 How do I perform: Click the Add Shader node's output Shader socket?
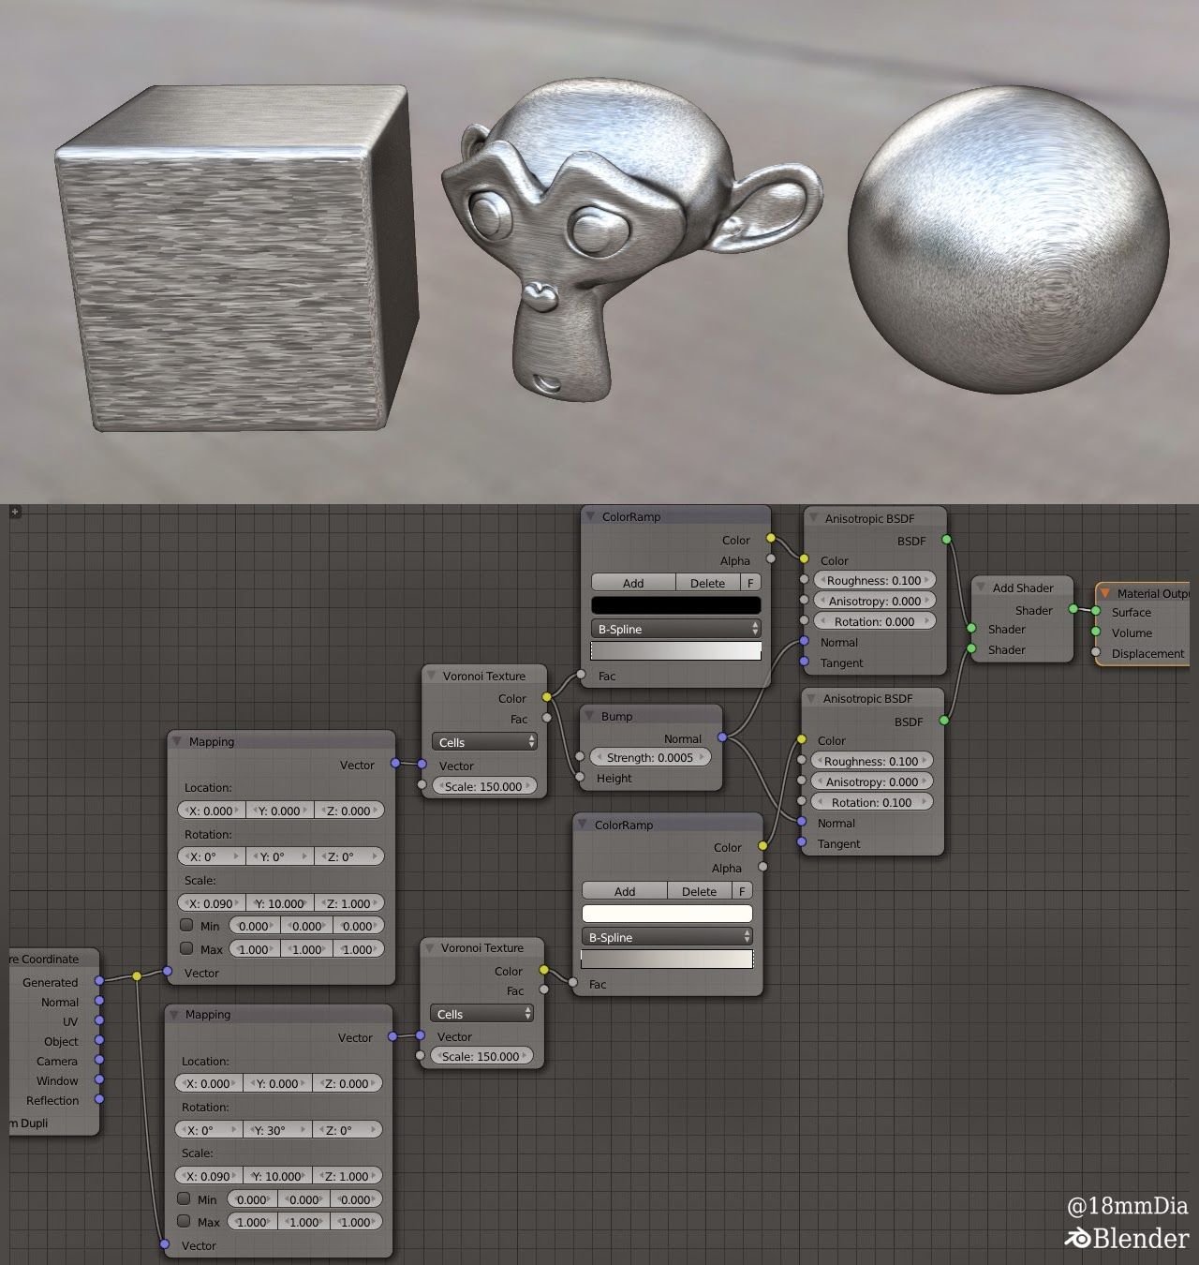point(1073,609)
